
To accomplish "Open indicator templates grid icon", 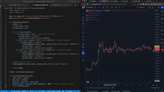I will [x=112, y=7].
